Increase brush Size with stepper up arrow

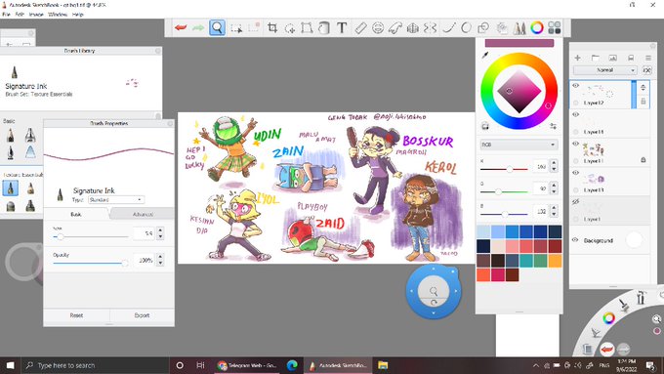click(x=160, y=230)
